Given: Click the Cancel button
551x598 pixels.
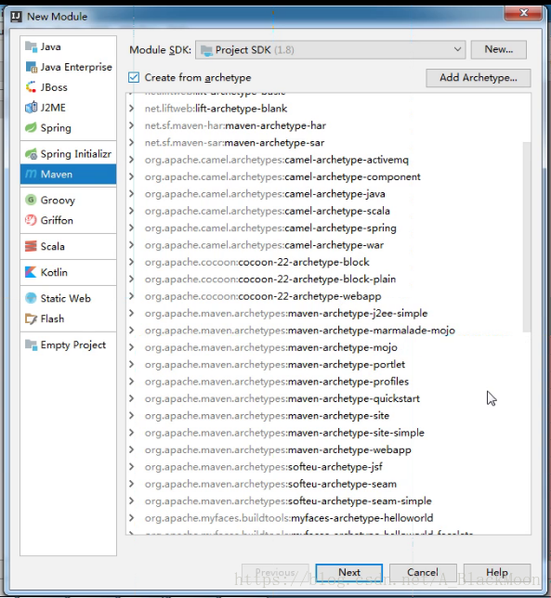Looking at the screenshot, I should 423,572.
